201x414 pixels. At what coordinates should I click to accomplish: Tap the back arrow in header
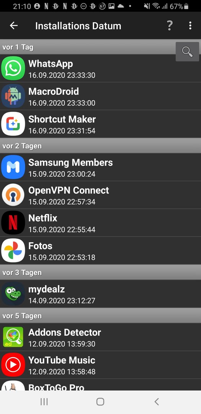pos(14,26)
